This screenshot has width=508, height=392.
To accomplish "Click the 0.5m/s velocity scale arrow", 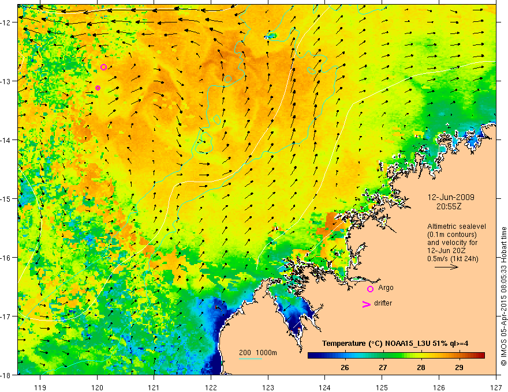I will tap(446, 267).
